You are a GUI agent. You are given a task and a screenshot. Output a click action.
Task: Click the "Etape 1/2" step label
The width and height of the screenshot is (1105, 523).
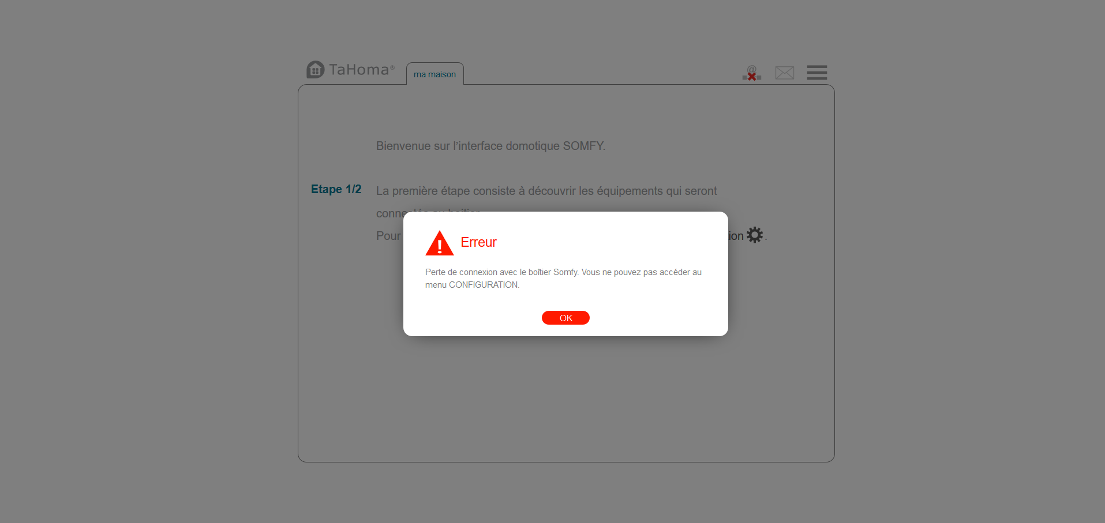coord(336,189)
